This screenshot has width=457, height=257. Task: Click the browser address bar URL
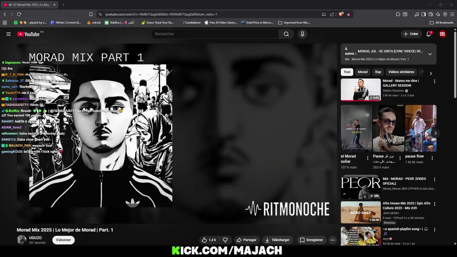click(161, 14)
